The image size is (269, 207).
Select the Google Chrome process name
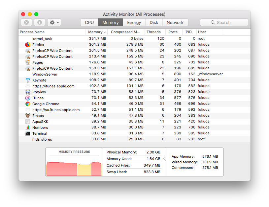point(46,104)
